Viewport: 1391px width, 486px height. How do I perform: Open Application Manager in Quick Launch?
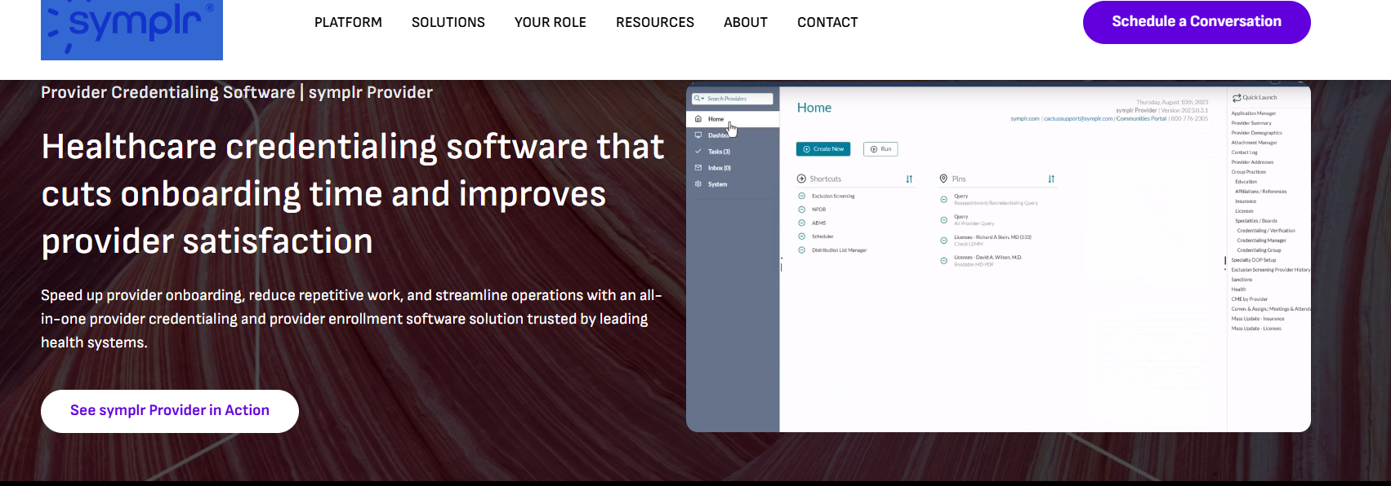1254,113
